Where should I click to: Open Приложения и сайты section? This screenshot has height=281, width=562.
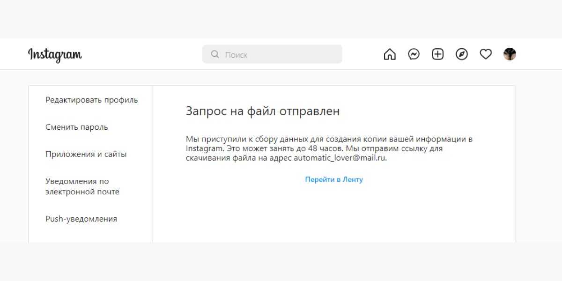[x=86, y=154]
